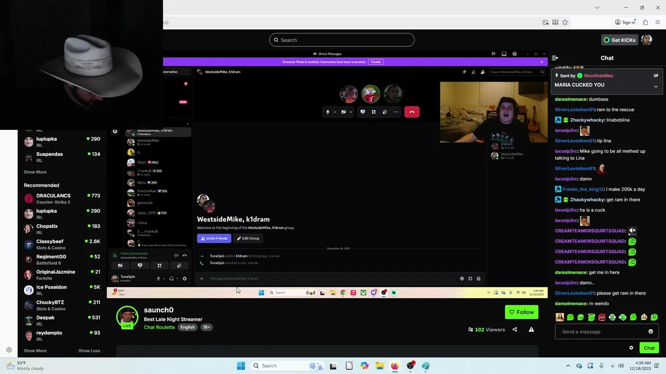Image resolution: width=666 pixels, height=374 pixels.
Task: Open Suspendas followed channel
Action: pyautogui.click(x=62, y=157)
